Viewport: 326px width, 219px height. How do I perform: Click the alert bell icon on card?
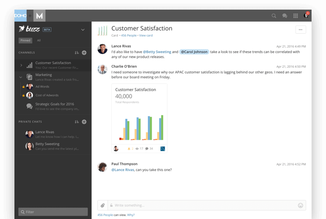tap(129, 149)
